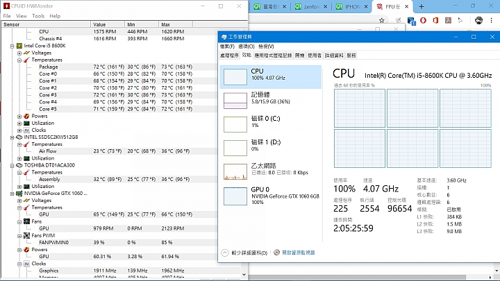The image size is (500, 281).
Task: Close the FPU browser tab
Action: pos(406,7)
